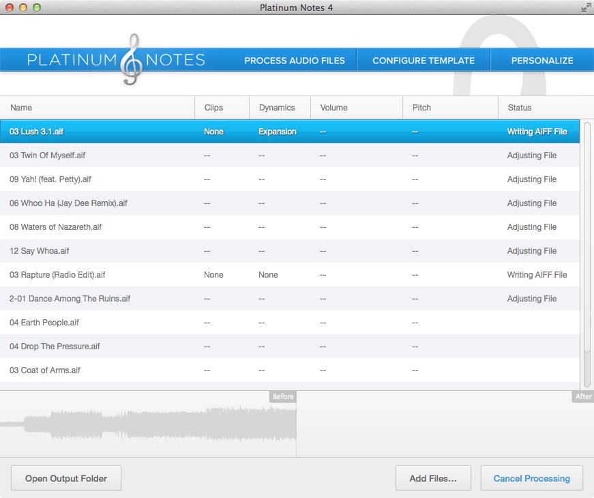The image size is (594, 498).
Task: Select the 04 Earth People.aif file
Action: (290, 323)
